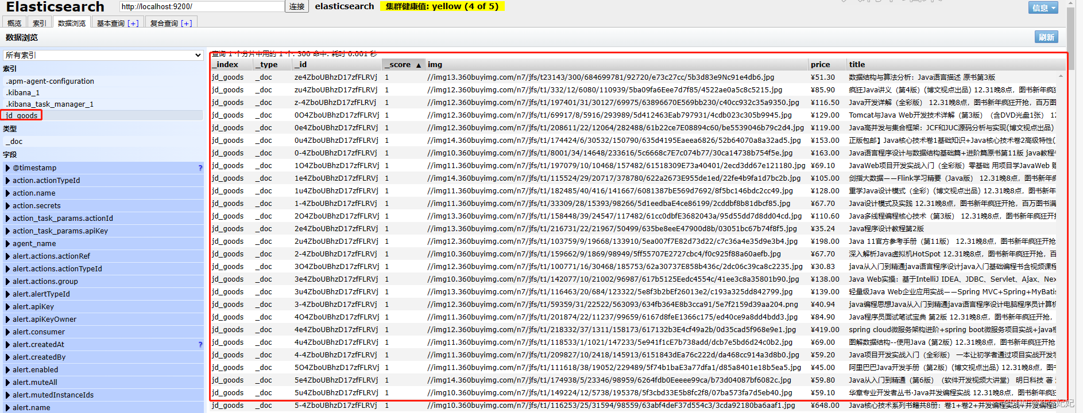Open the 复合查询 tab

(164, 23)
